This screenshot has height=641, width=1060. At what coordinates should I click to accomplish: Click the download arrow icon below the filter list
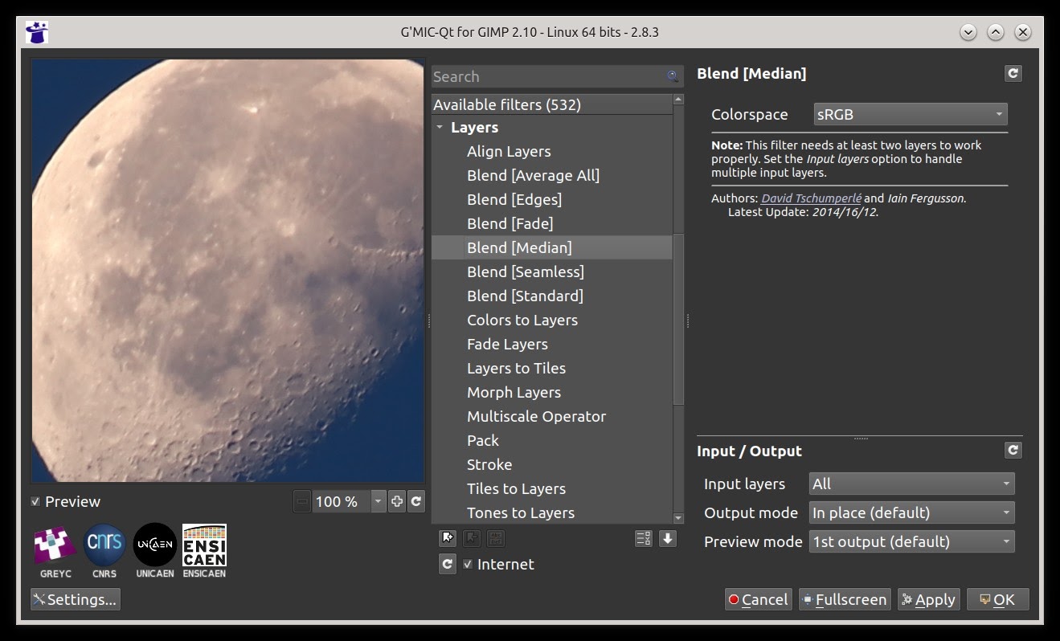click(668, 538)
